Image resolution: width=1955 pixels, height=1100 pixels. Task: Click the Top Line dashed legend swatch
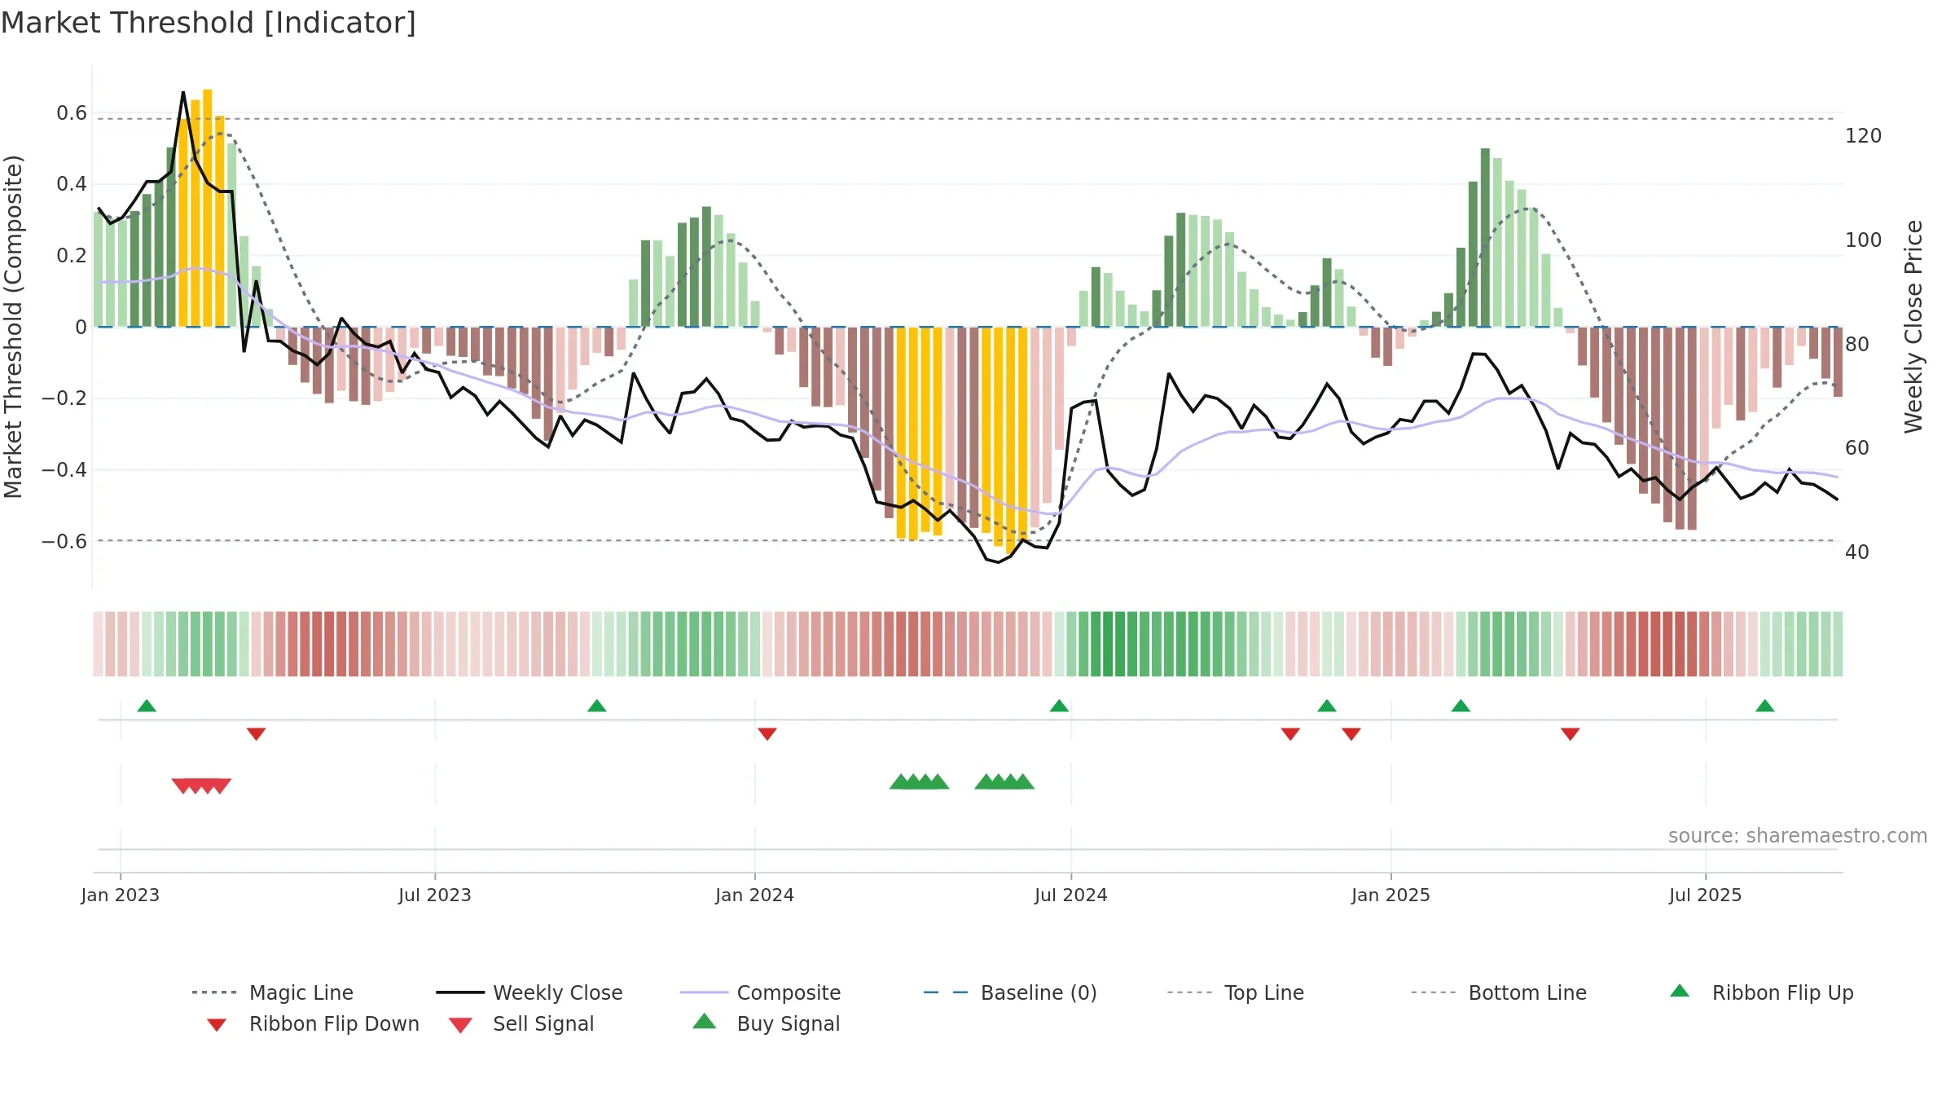(x=1189, y=992)
